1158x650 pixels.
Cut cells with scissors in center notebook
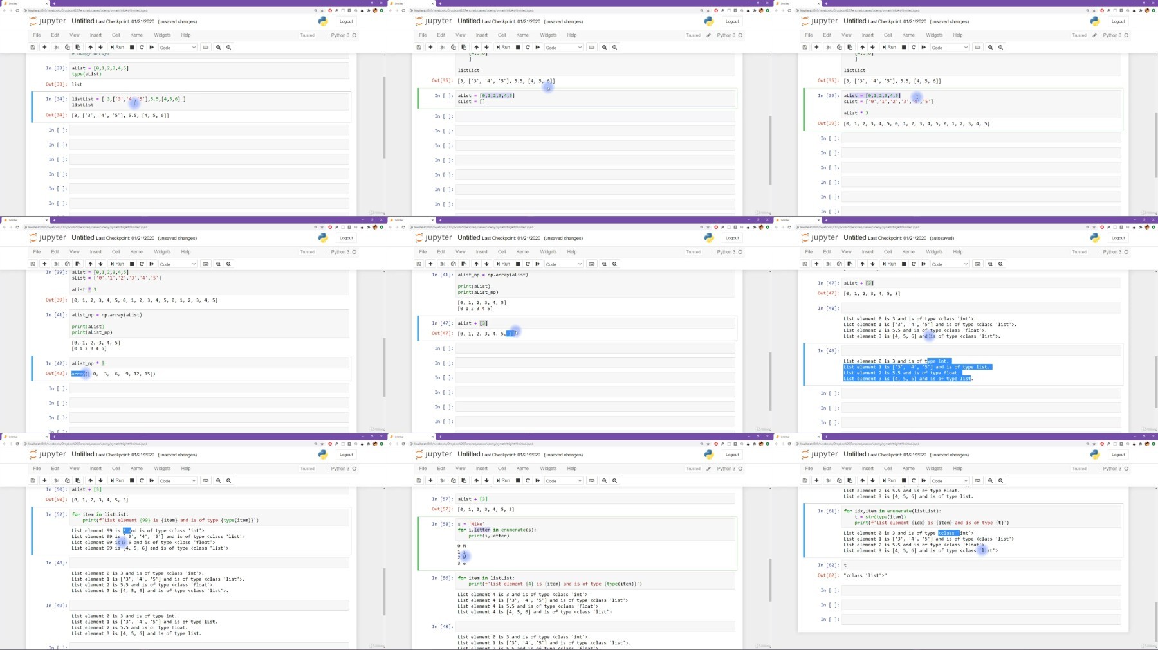tap(443, 264)
